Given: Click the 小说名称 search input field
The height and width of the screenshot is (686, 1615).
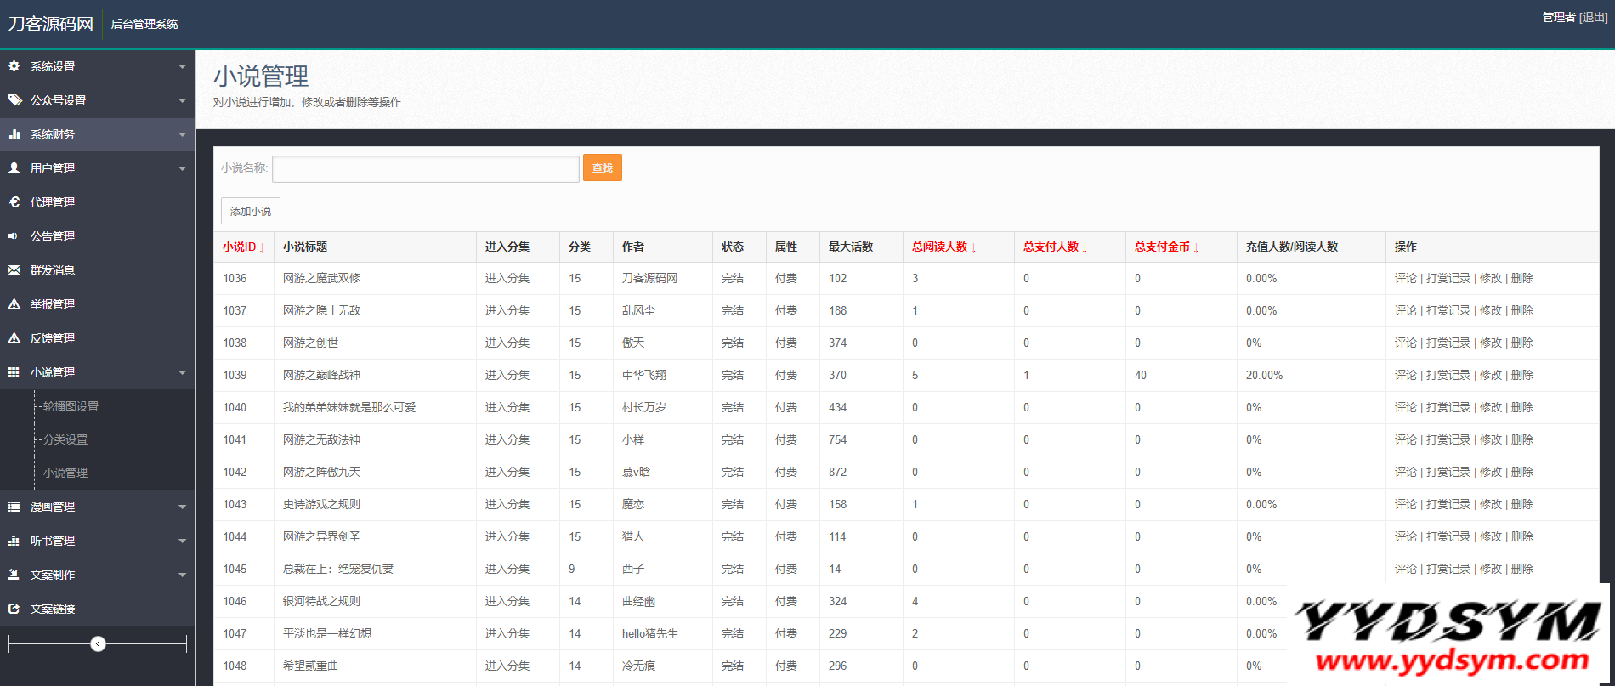Looking at the screenshot, I should pos(425,168).
